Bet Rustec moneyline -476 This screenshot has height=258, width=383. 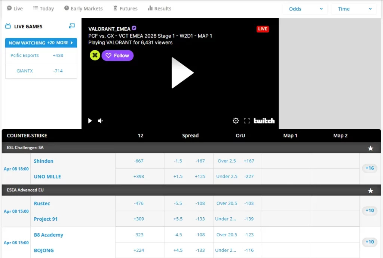[140, 203]
